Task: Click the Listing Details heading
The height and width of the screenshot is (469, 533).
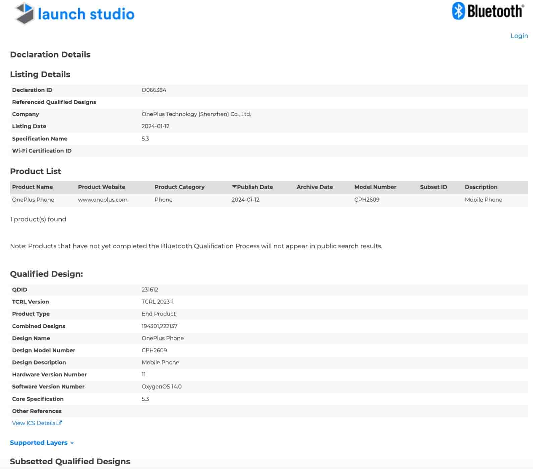Action: 40,74
